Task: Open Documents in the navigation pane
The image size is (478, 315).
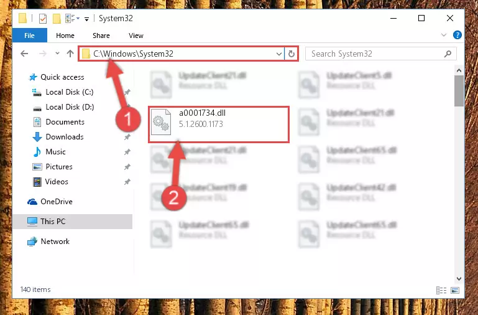Action: coord(65,122)
